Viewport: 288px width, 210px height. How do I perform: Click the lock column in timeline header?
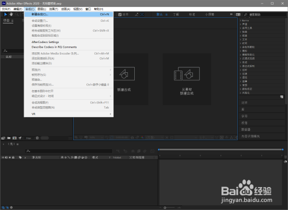click(13, 157)
